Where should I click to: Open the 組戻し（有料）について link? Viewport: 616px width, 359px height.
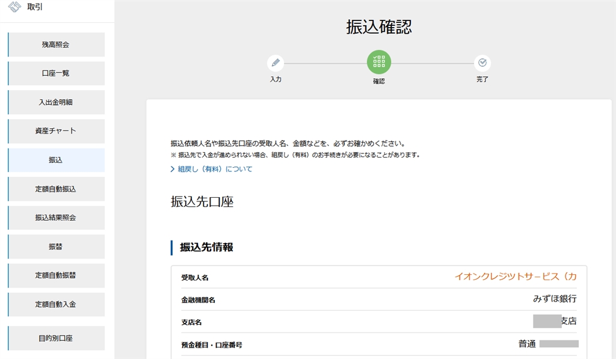pos(215,170)
